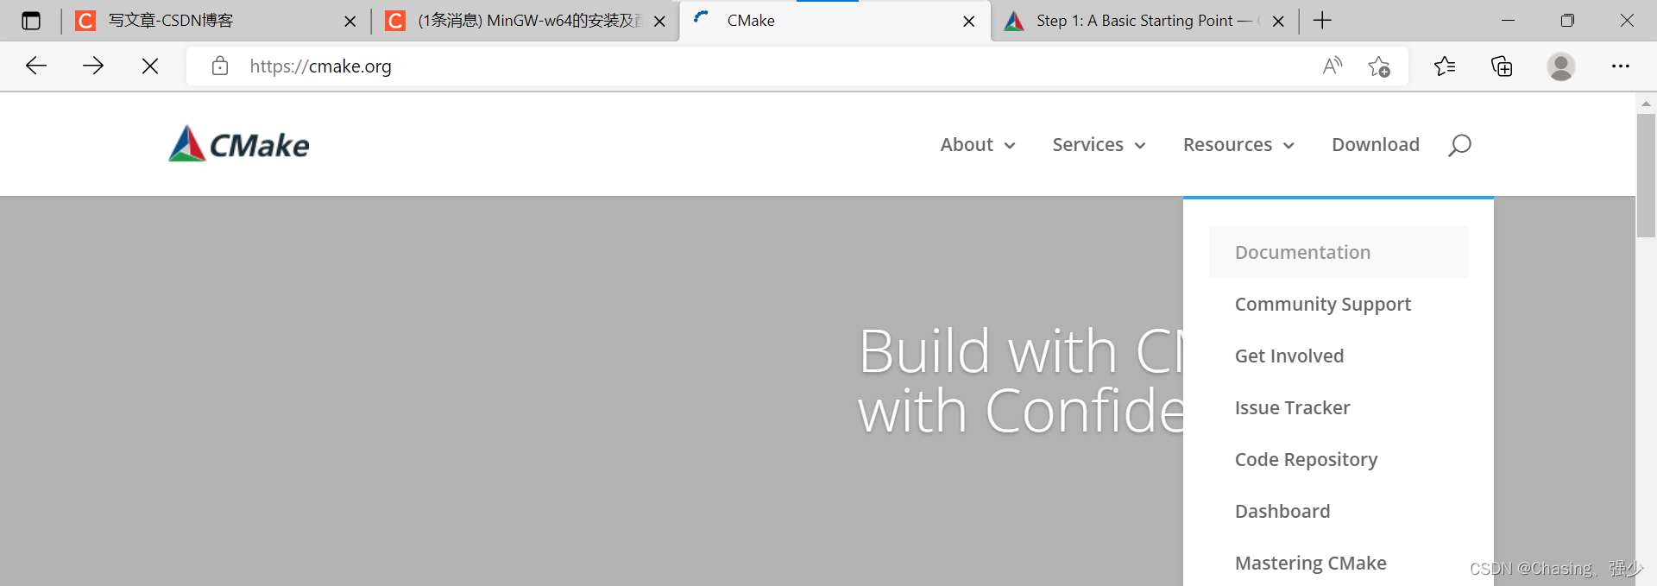
Task: Switch to Step 1: A Basic Starting Point tab
Action: 1144,21
